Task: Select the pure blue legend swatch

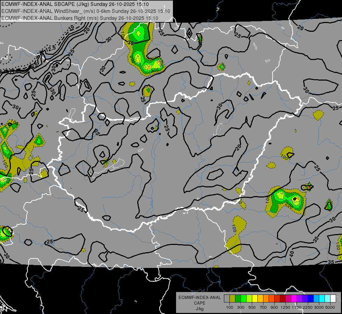Action: (x=311, y=298)
